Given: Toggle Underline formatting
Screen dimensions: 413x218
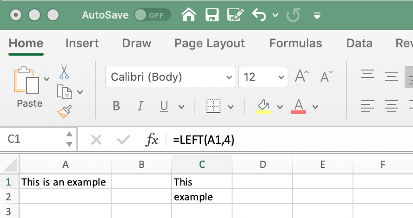Looking at the screenshot, I should [164, 106].
